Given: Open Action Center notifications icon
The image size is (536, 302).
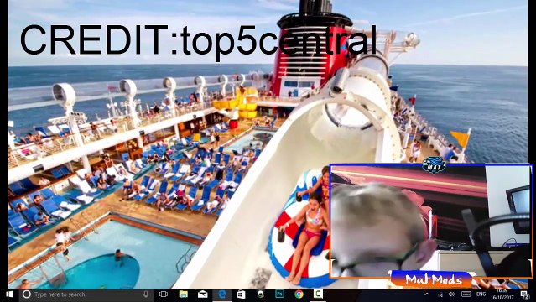Looking at the screenshot, I should (x=524, y=294).
